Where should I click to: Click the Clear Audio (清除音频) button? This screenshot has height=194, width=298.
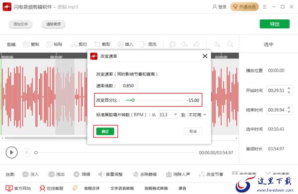point(54,24)
